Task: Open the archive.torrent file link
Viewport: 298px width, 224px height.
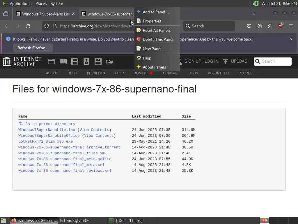Action: tap(69, 147)
